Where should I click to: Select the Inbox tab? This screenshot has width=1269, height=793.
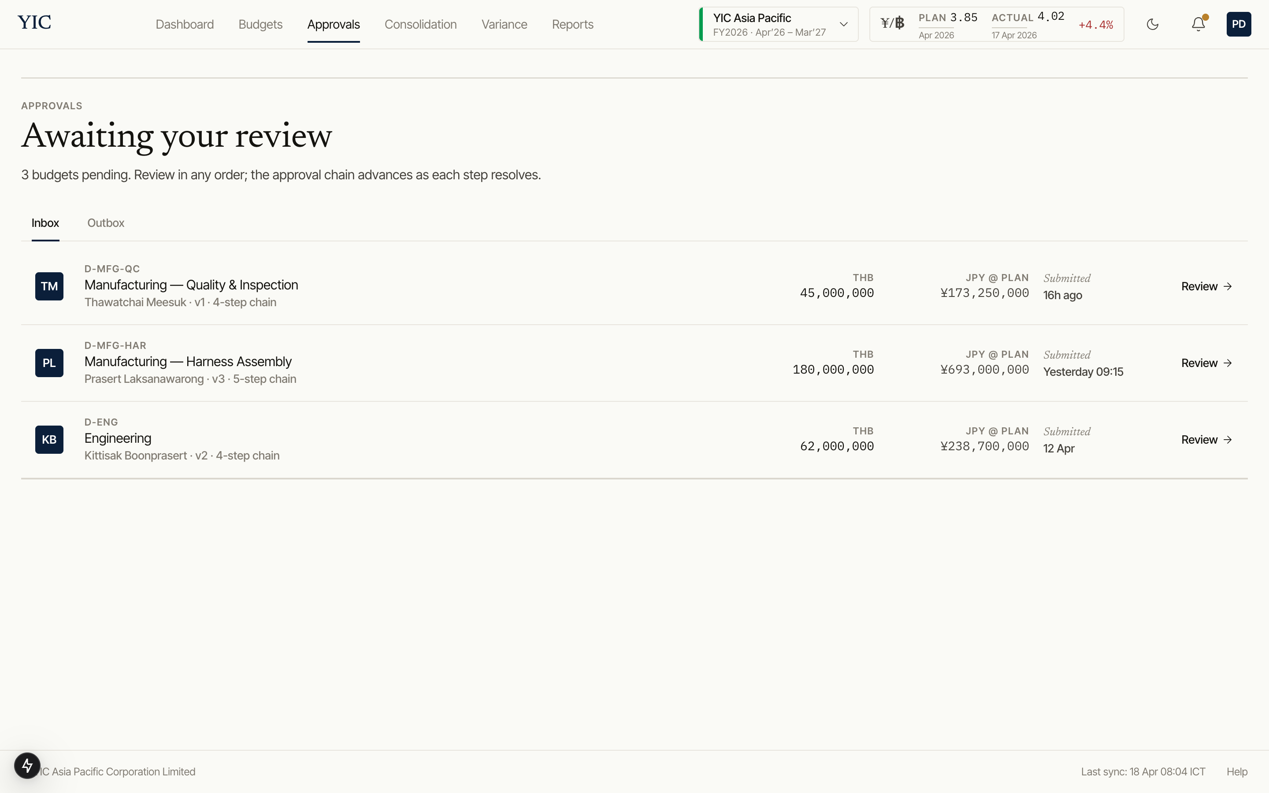pos(45,223)
